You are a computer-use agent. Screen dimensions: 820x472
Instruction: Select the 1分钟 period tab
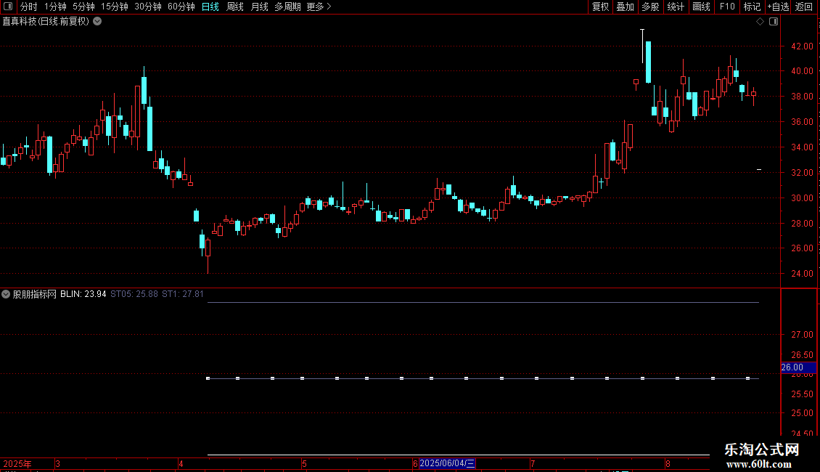point(55,7)
